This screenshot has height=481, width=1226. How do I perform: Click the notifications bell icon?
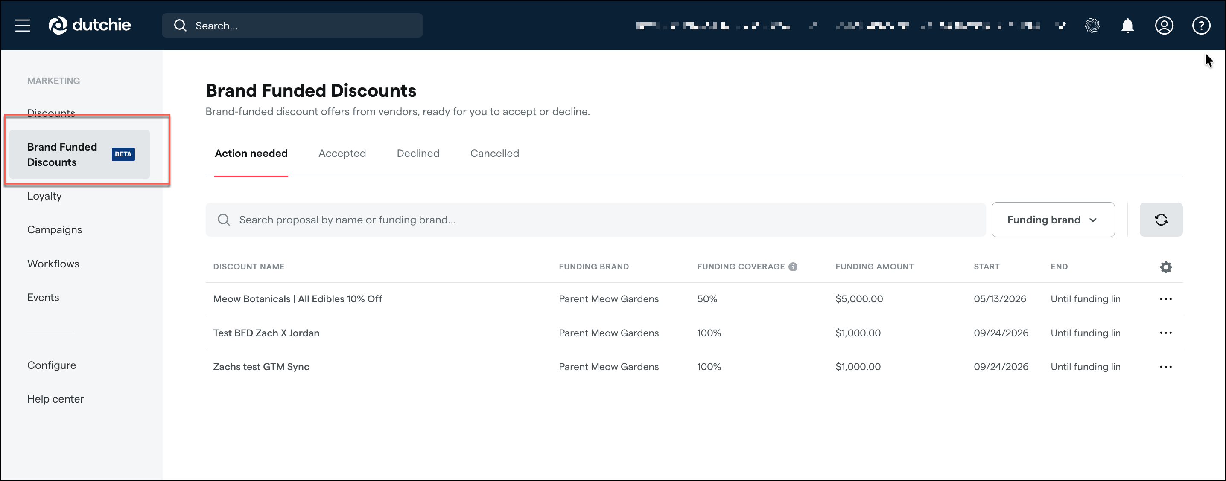click(x=1127, y=26)
